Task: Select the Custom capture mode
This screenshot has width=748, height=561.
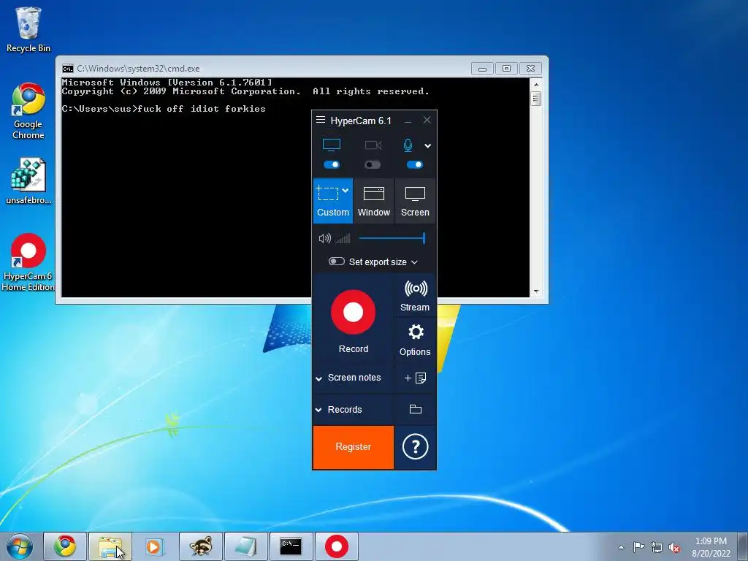Action: [333, 201]
